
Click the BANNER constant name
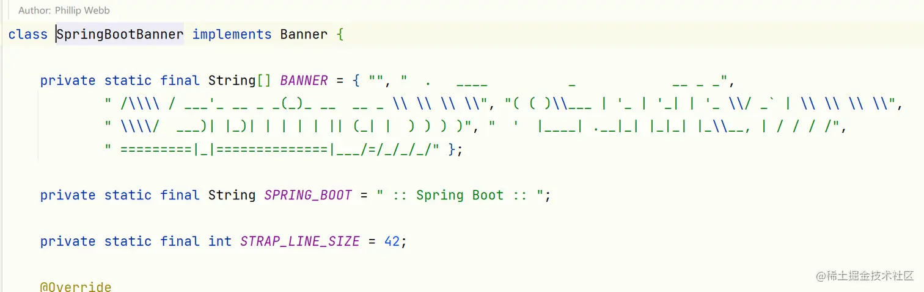click(304, 80)
